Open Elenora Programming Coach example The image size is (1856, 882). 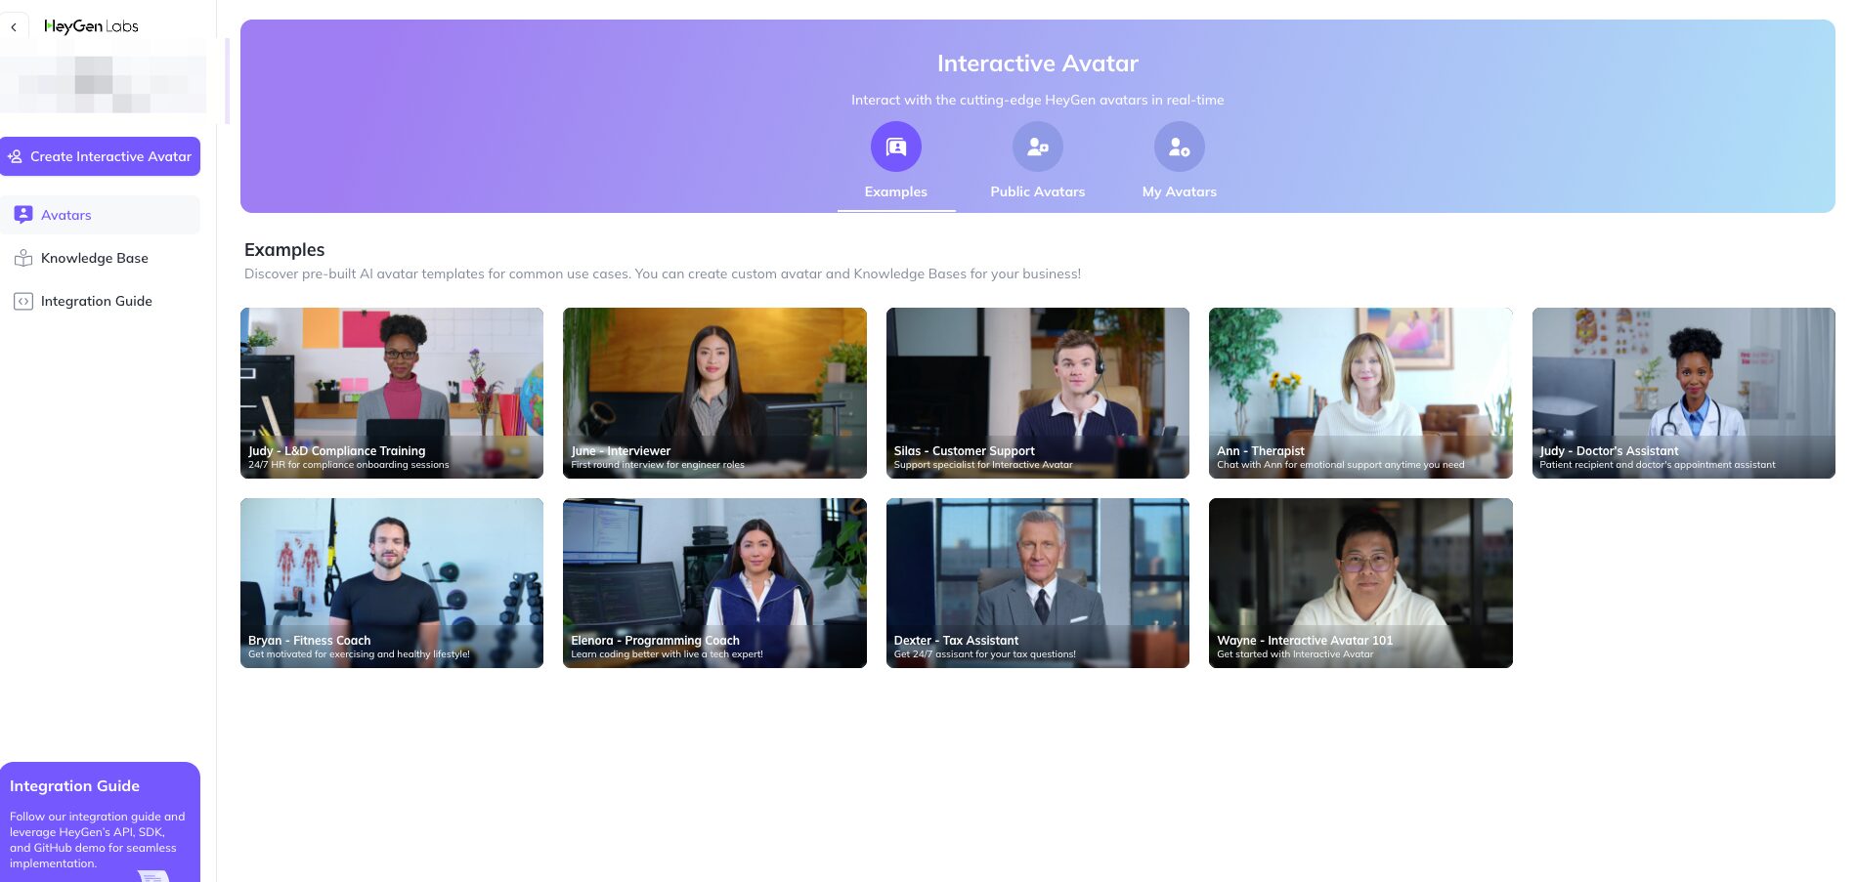click(713, 583)
